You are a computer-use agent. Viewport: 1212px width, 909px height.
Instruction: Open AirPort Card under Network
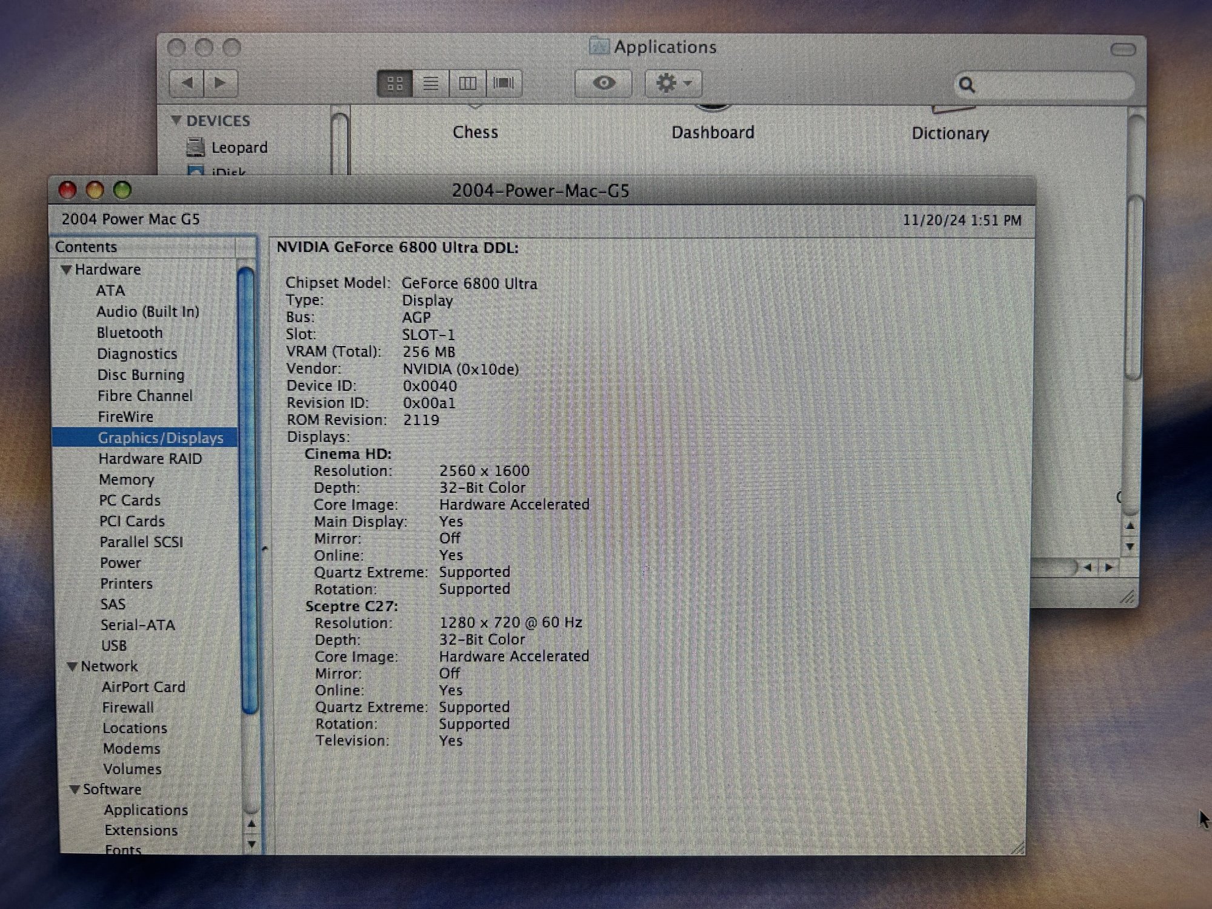[x=144, y=687]
